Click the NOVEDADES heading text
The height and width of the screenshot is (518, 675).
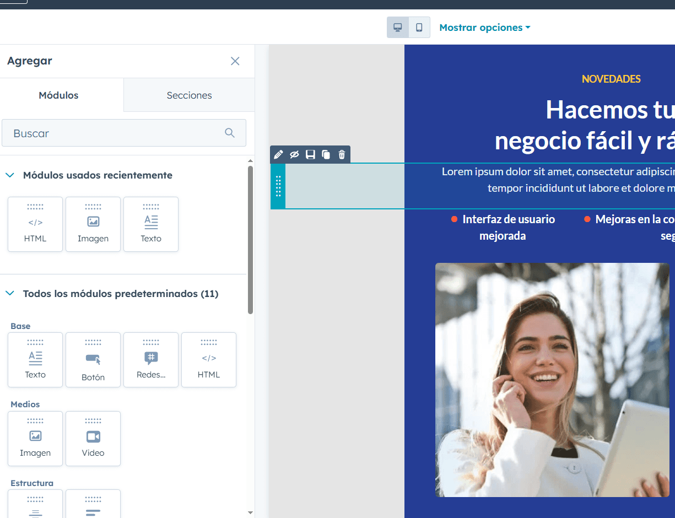point(611,79)
